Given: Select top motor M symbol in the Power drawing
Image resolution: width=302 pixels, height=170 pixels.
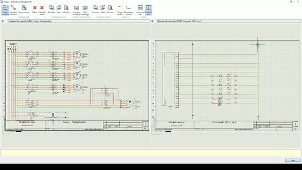Looking at the screenshot, I should coord(77,54).
